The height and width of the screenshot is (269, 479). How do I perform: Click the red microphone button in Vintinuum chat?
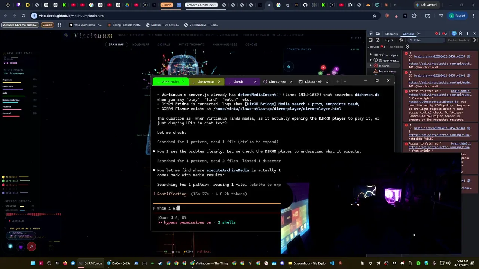(x=31, y=246)
